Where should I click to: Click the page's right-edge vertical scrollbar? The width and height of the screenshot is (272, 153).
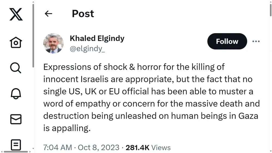coord(270,10)
